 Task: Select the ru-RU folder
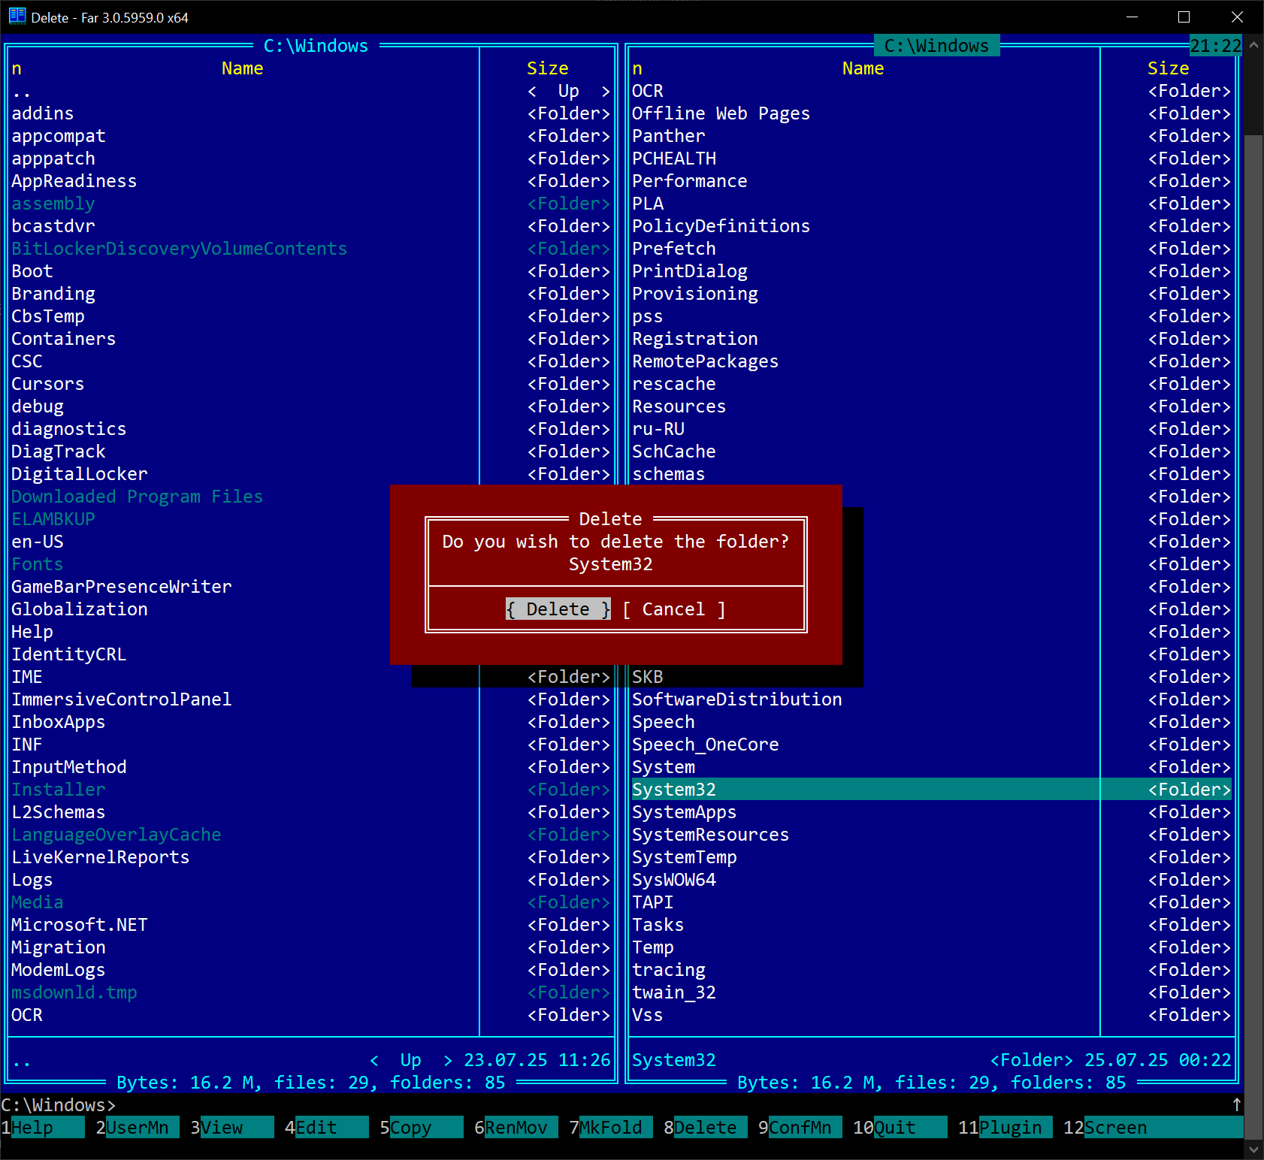(931, 429)
